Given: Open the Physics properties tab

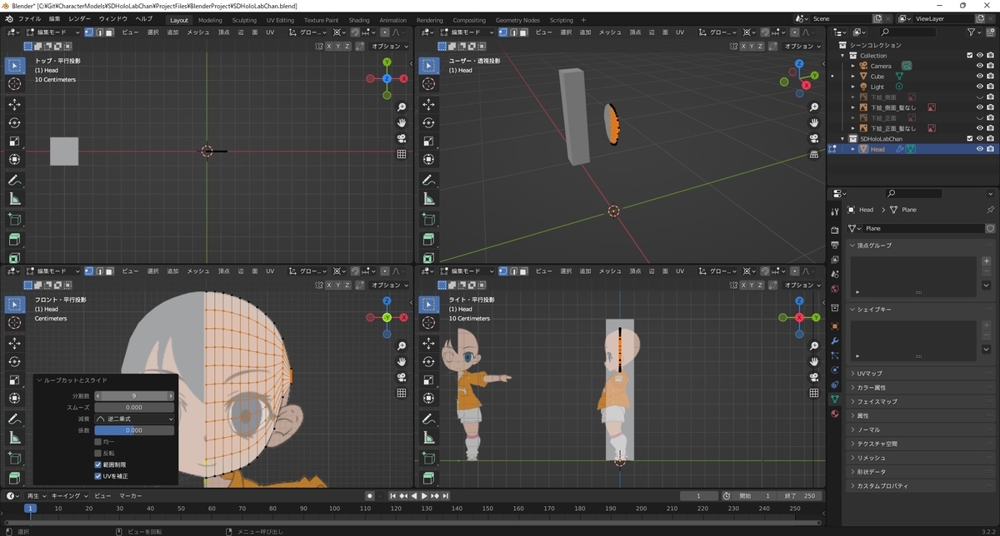Looking at the screenshot, I should (x=835, y=370).
